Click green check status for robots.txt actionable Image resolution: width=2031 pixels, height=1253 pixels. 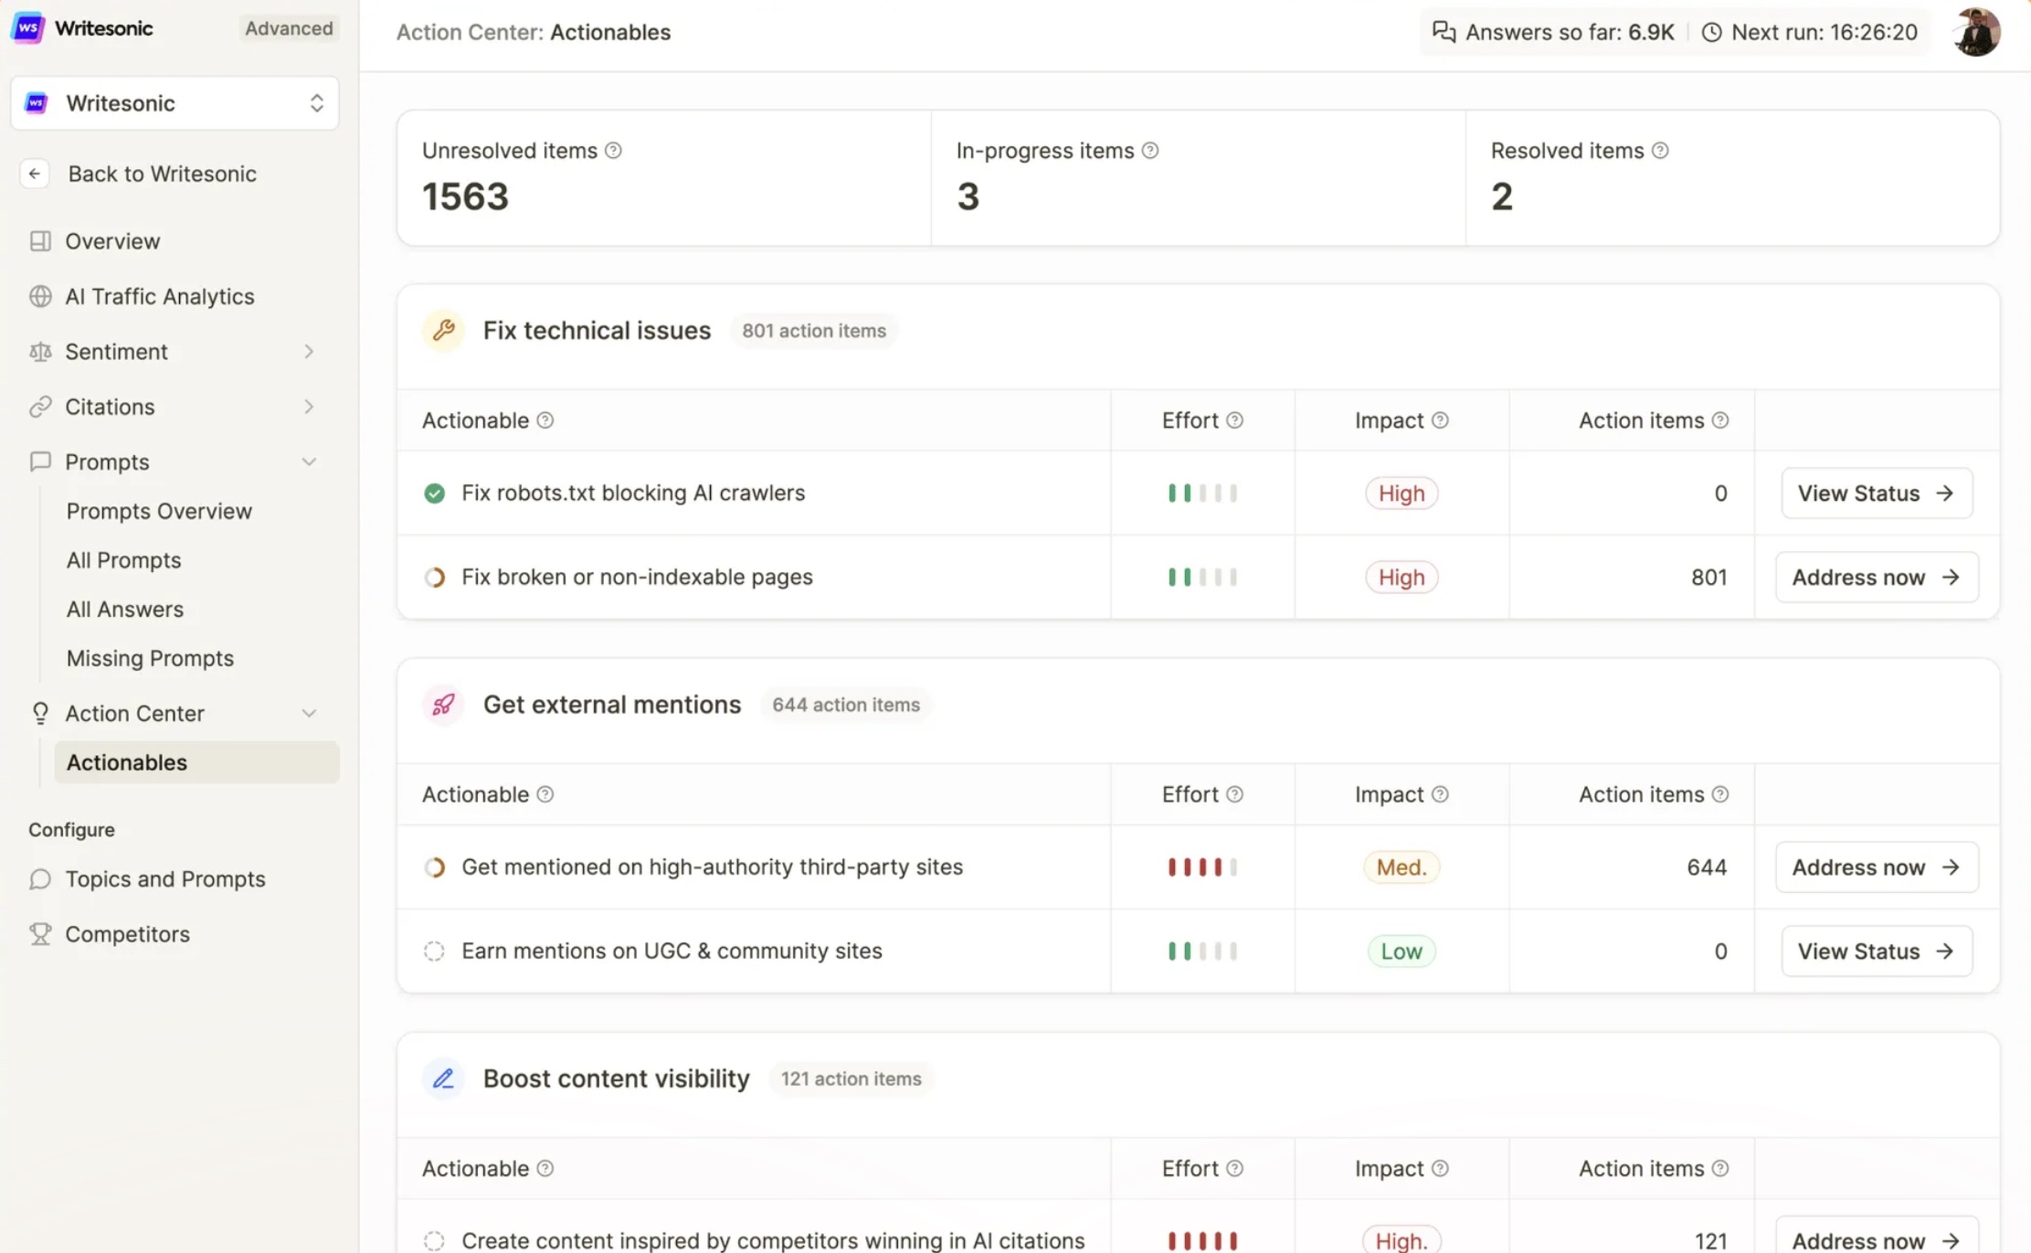(434, 494)
